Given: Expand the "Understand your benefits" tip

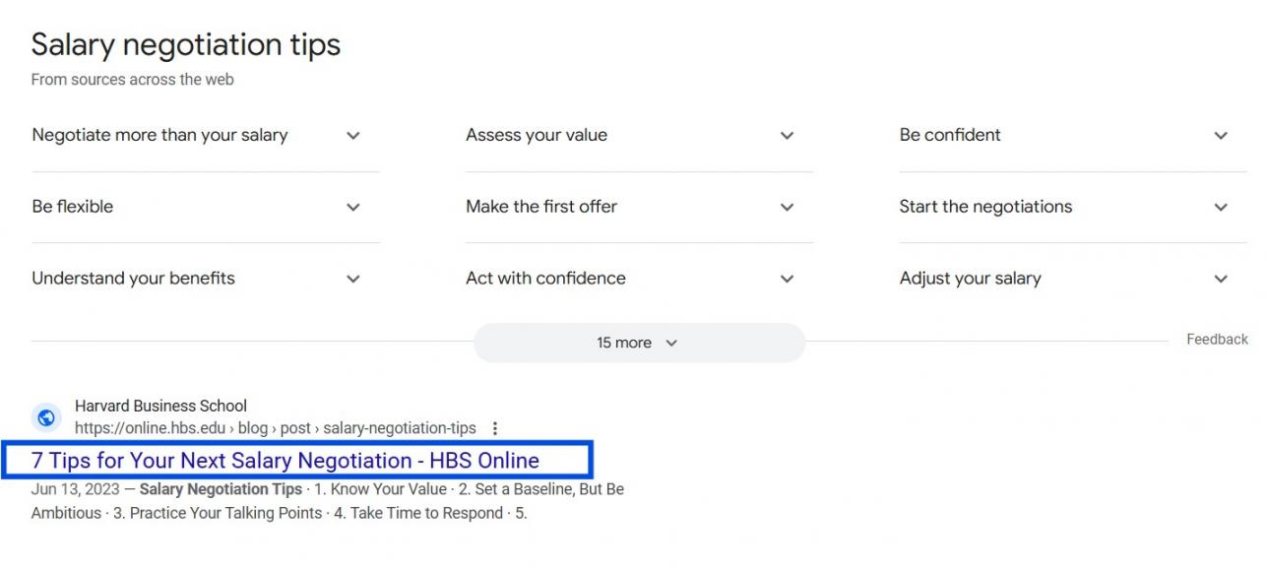Looking at the screenshot, I should pyautogui.click(x=134, y=279).
